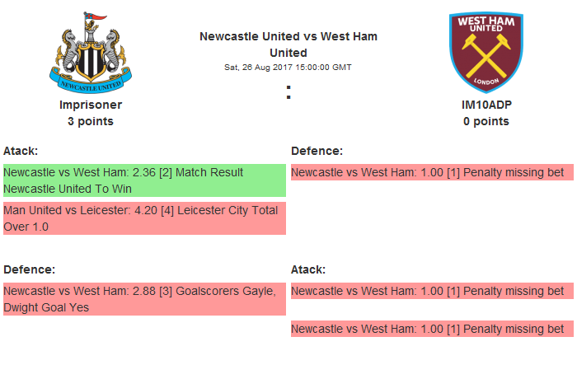This screenshot has width=577, height=379.
Task: Open the Newcastle United vs West Ham United title
Action: (288, 44)
